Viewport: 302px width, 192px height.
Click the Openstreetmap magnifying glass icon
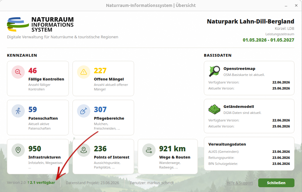point(214,71)
